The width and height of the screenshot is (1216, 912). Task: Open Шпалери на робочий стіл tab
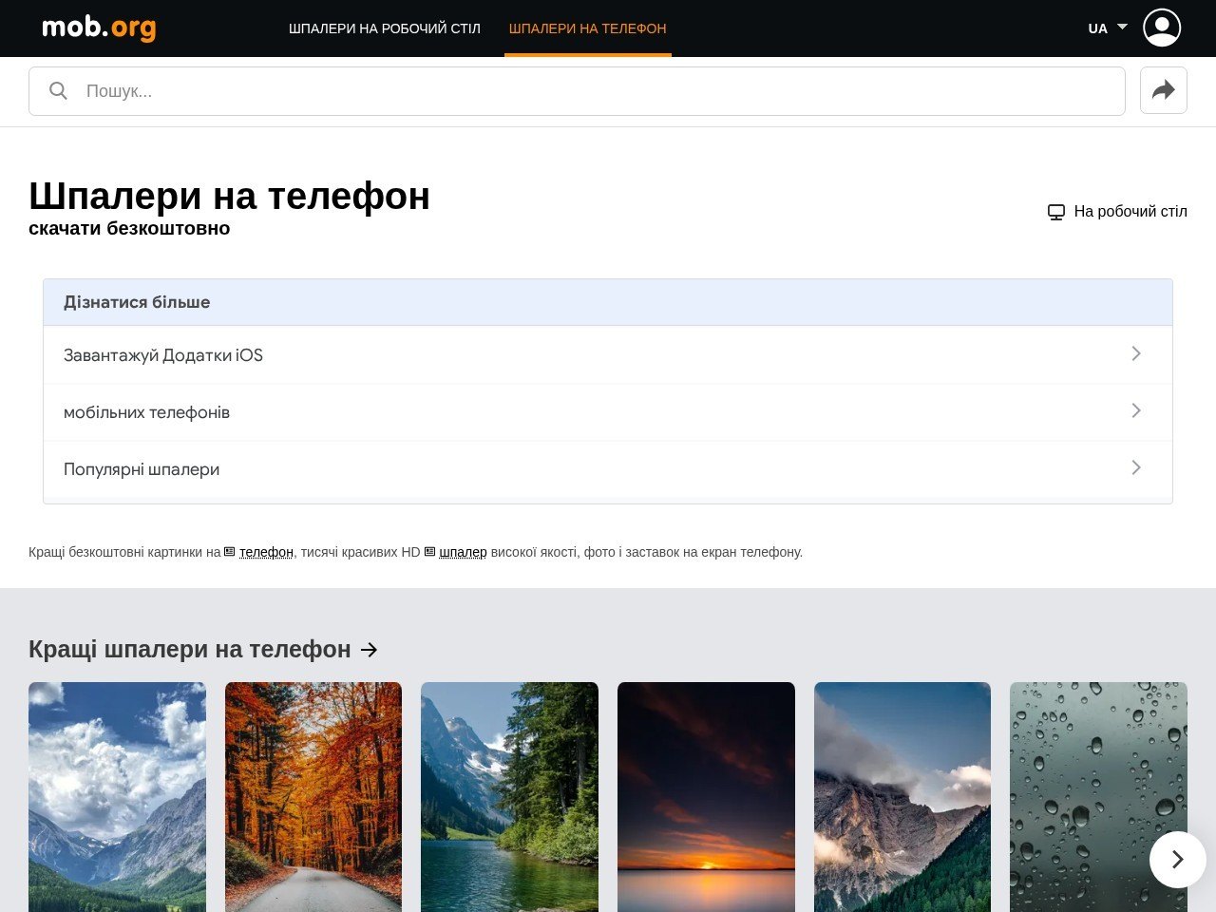pyautogui.click(x=385, y=28)
